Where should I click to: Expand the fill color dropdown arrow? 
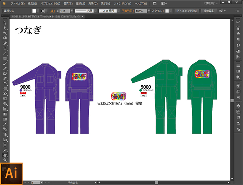coord(38,11)
